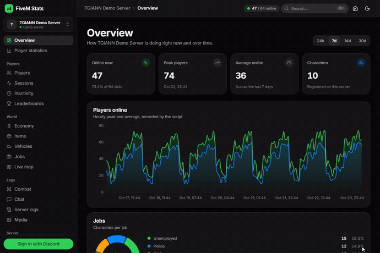
Task: Click the Jobs briefcase icon
Action: pos(9,157)
